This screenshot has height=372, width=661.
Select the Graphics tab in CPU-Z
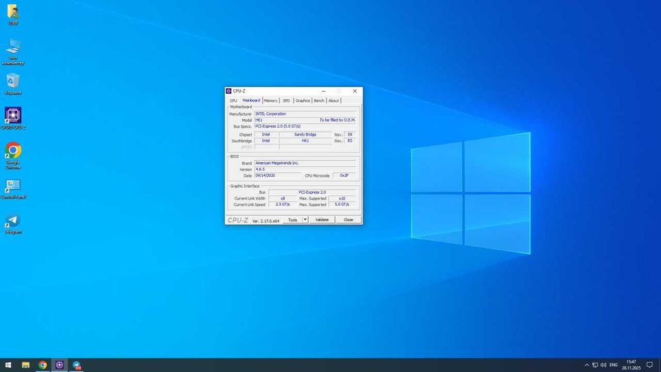coord(303,100)
